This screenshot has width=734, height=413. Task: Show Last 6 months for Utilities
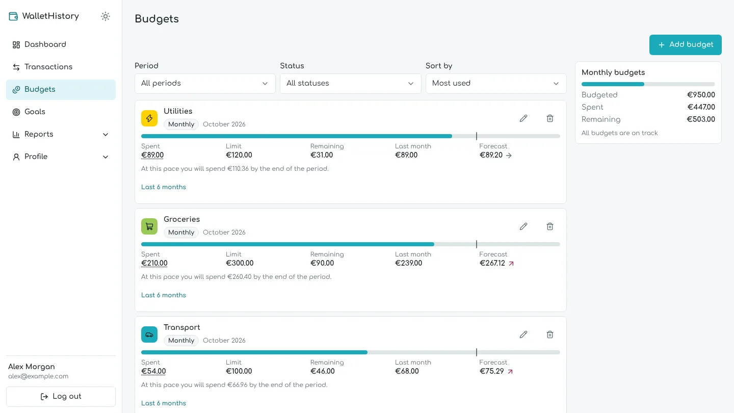164,187
